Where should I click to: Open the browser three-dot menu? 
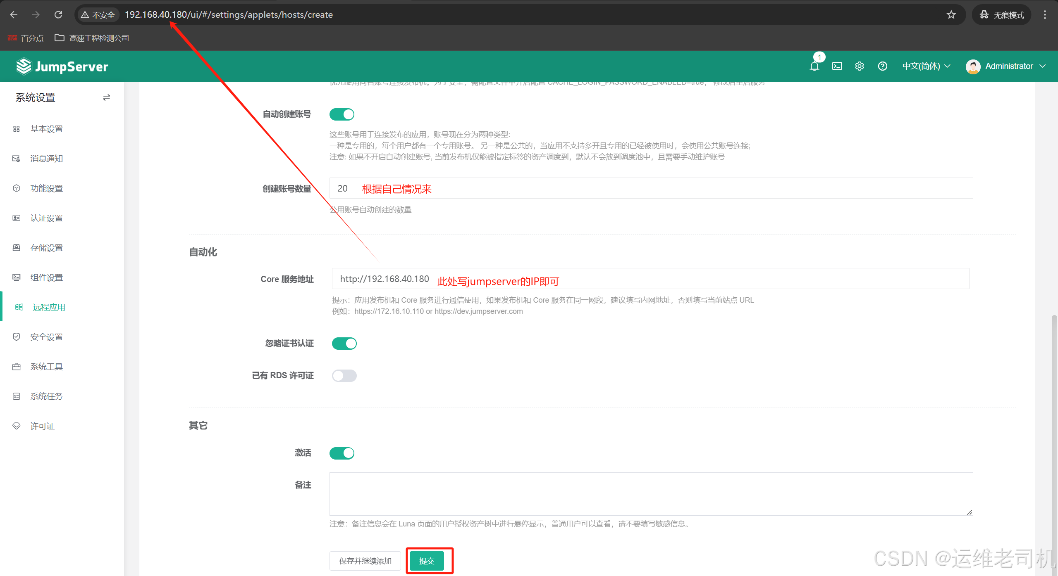1045,15
